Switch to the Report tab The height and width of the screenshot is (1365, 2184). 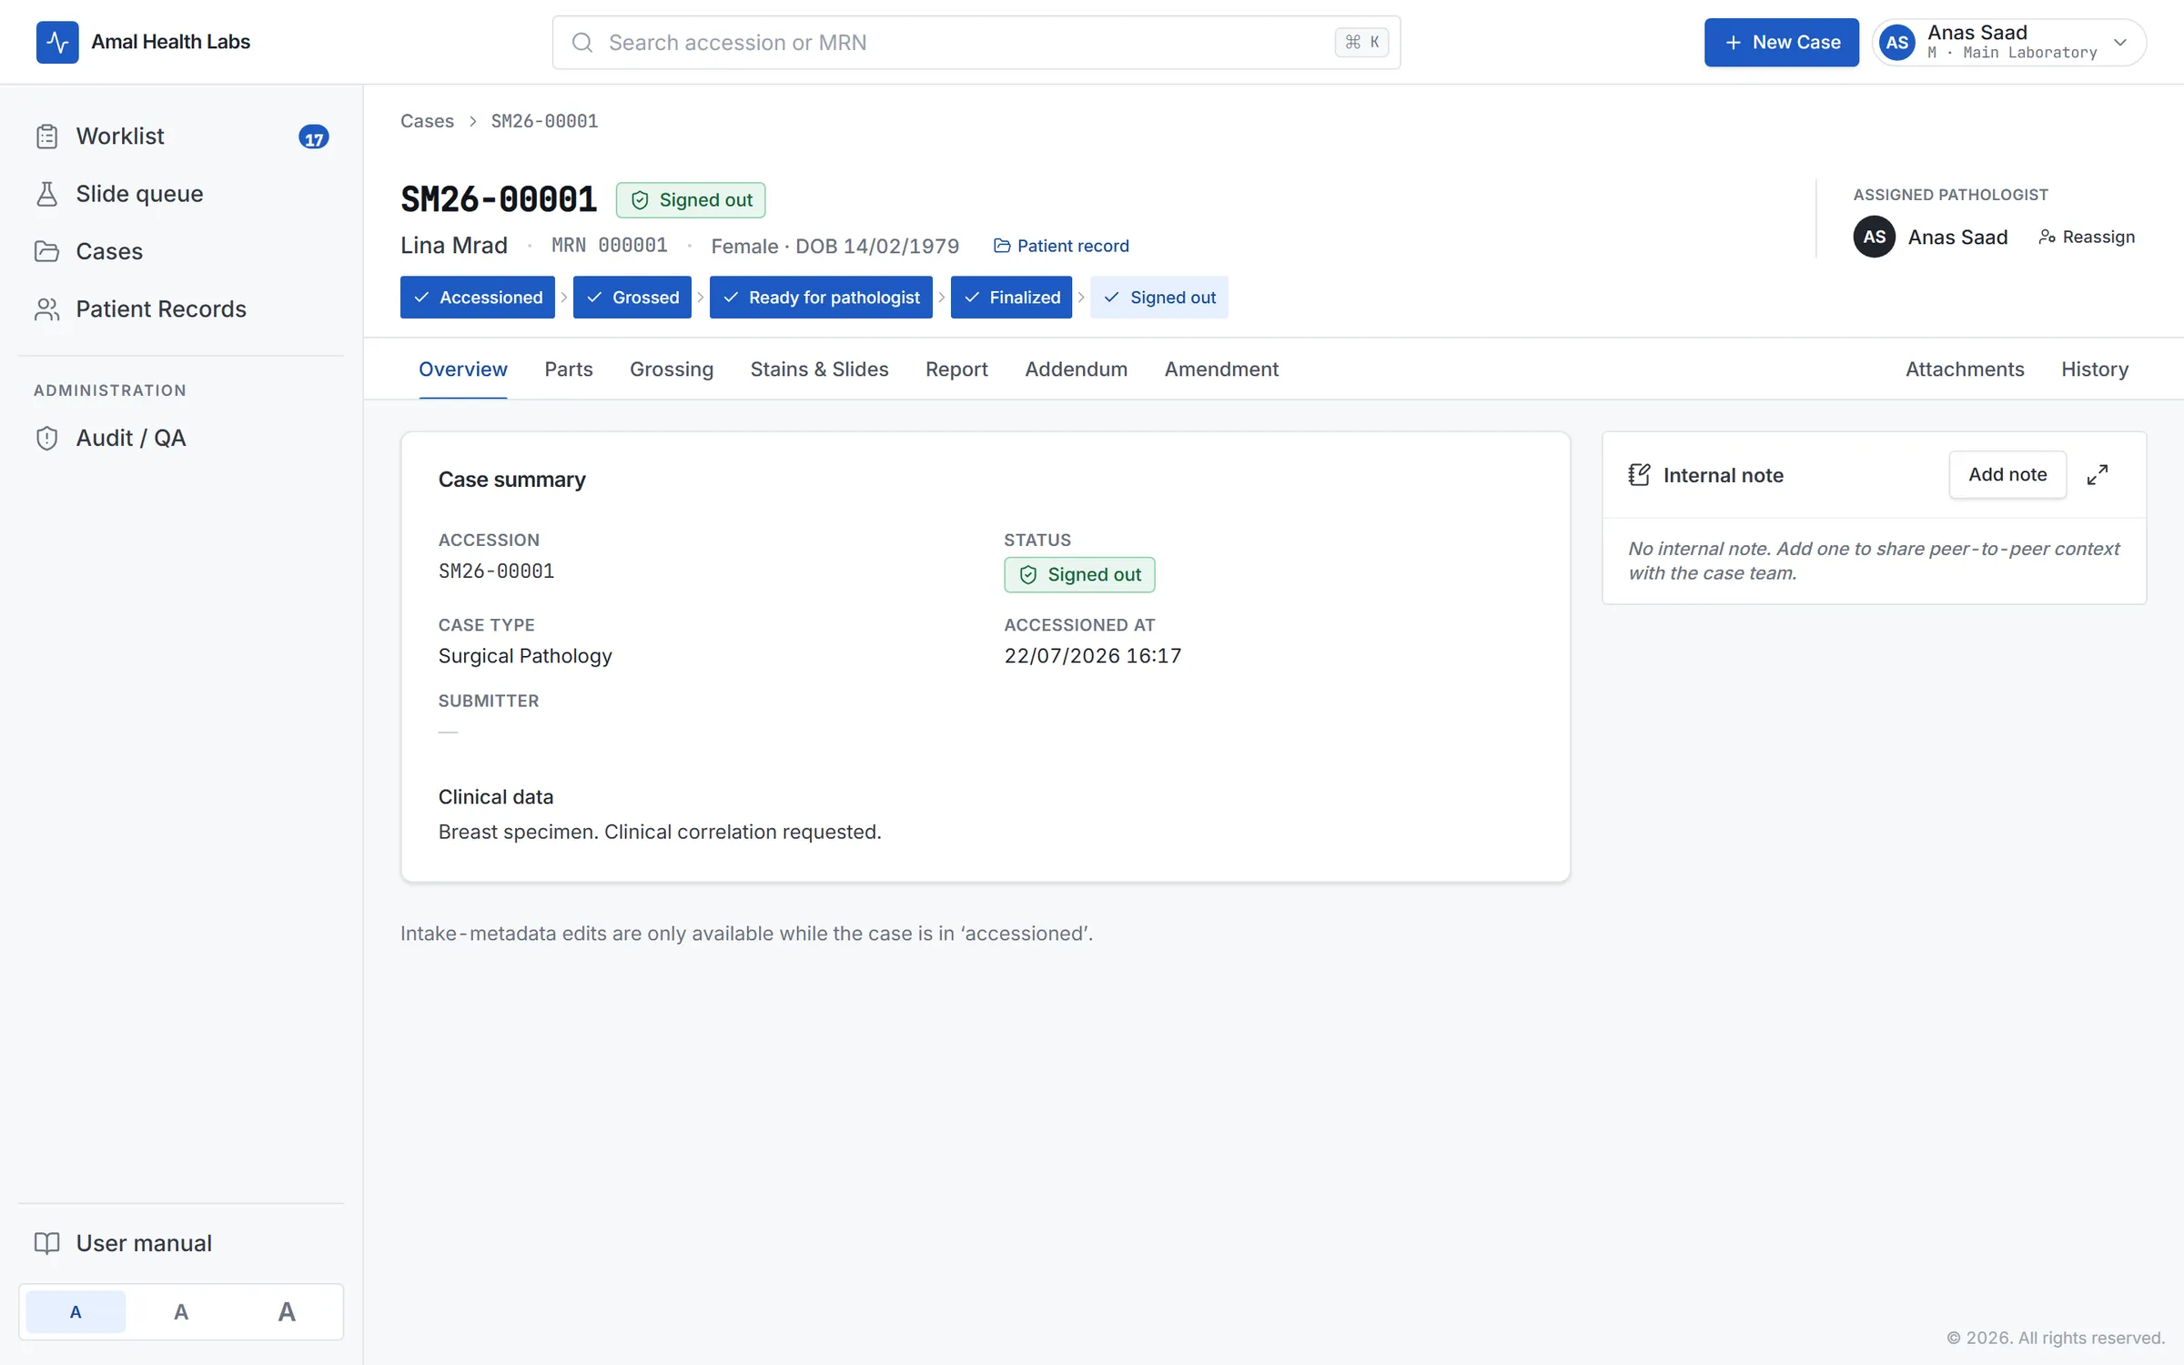pyautogui.click(x=956, y=369)
